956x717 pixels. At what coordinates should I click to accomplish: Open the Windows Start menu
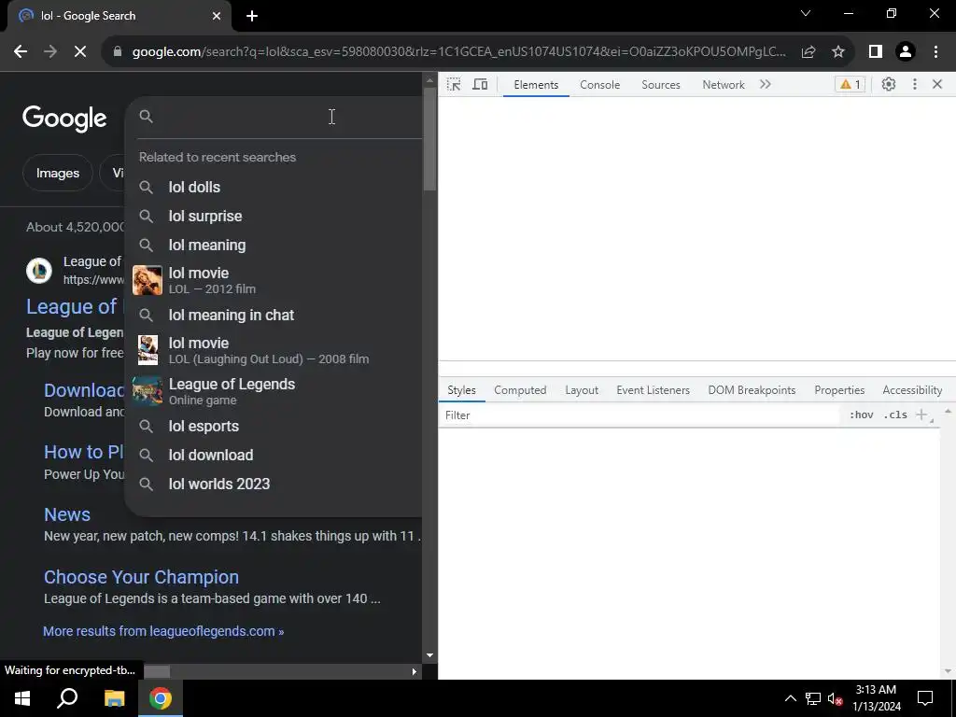[22, 698]
